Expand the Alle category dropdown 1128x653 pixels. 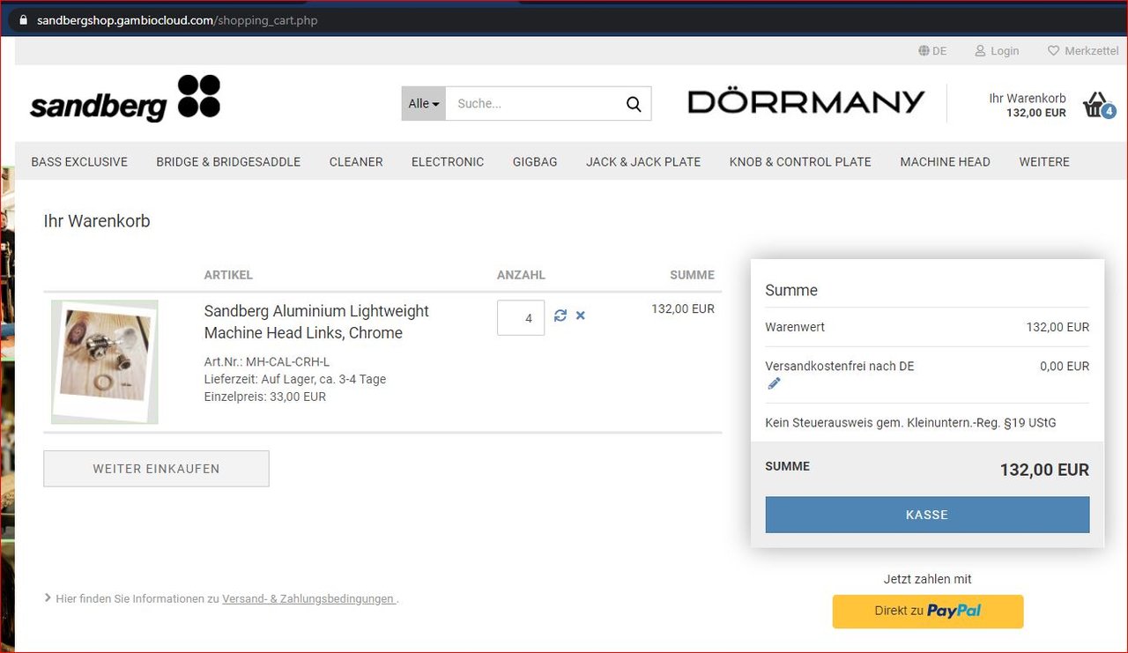point(424,104)
